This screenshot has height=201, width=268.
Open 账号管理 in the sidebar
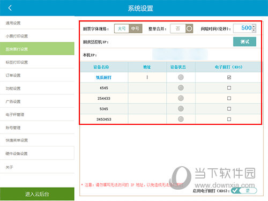[x=37, y=128]
